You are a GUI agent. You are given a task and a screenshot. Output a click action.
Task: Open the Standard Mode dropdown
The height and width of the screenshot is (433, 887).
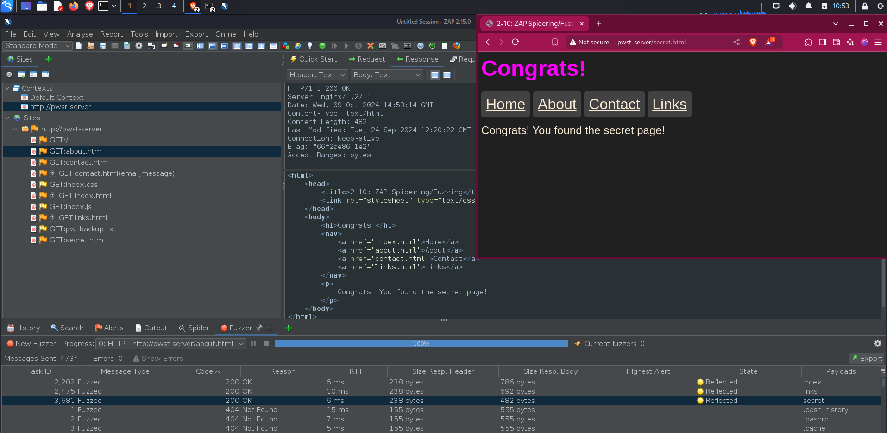coord(38,46)
